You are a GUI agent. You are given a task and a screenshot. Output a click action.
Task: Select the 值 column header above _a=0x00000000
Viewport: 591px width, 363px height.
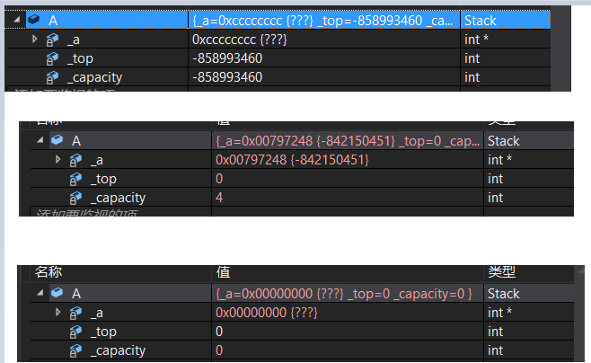pyautogui.click(x=223, y=271)
